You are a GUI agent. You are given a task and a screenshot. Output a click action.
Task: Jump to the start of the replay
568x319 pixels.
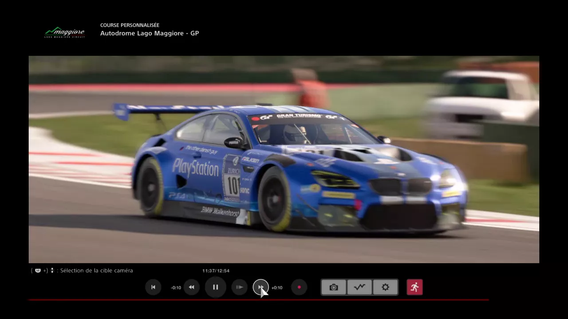[x=153, y=287]
